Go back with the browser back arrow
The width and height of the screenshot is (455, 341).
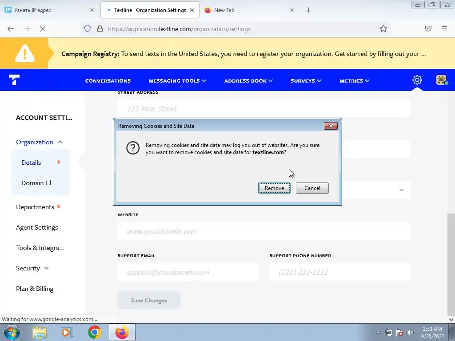click(11, 29)
